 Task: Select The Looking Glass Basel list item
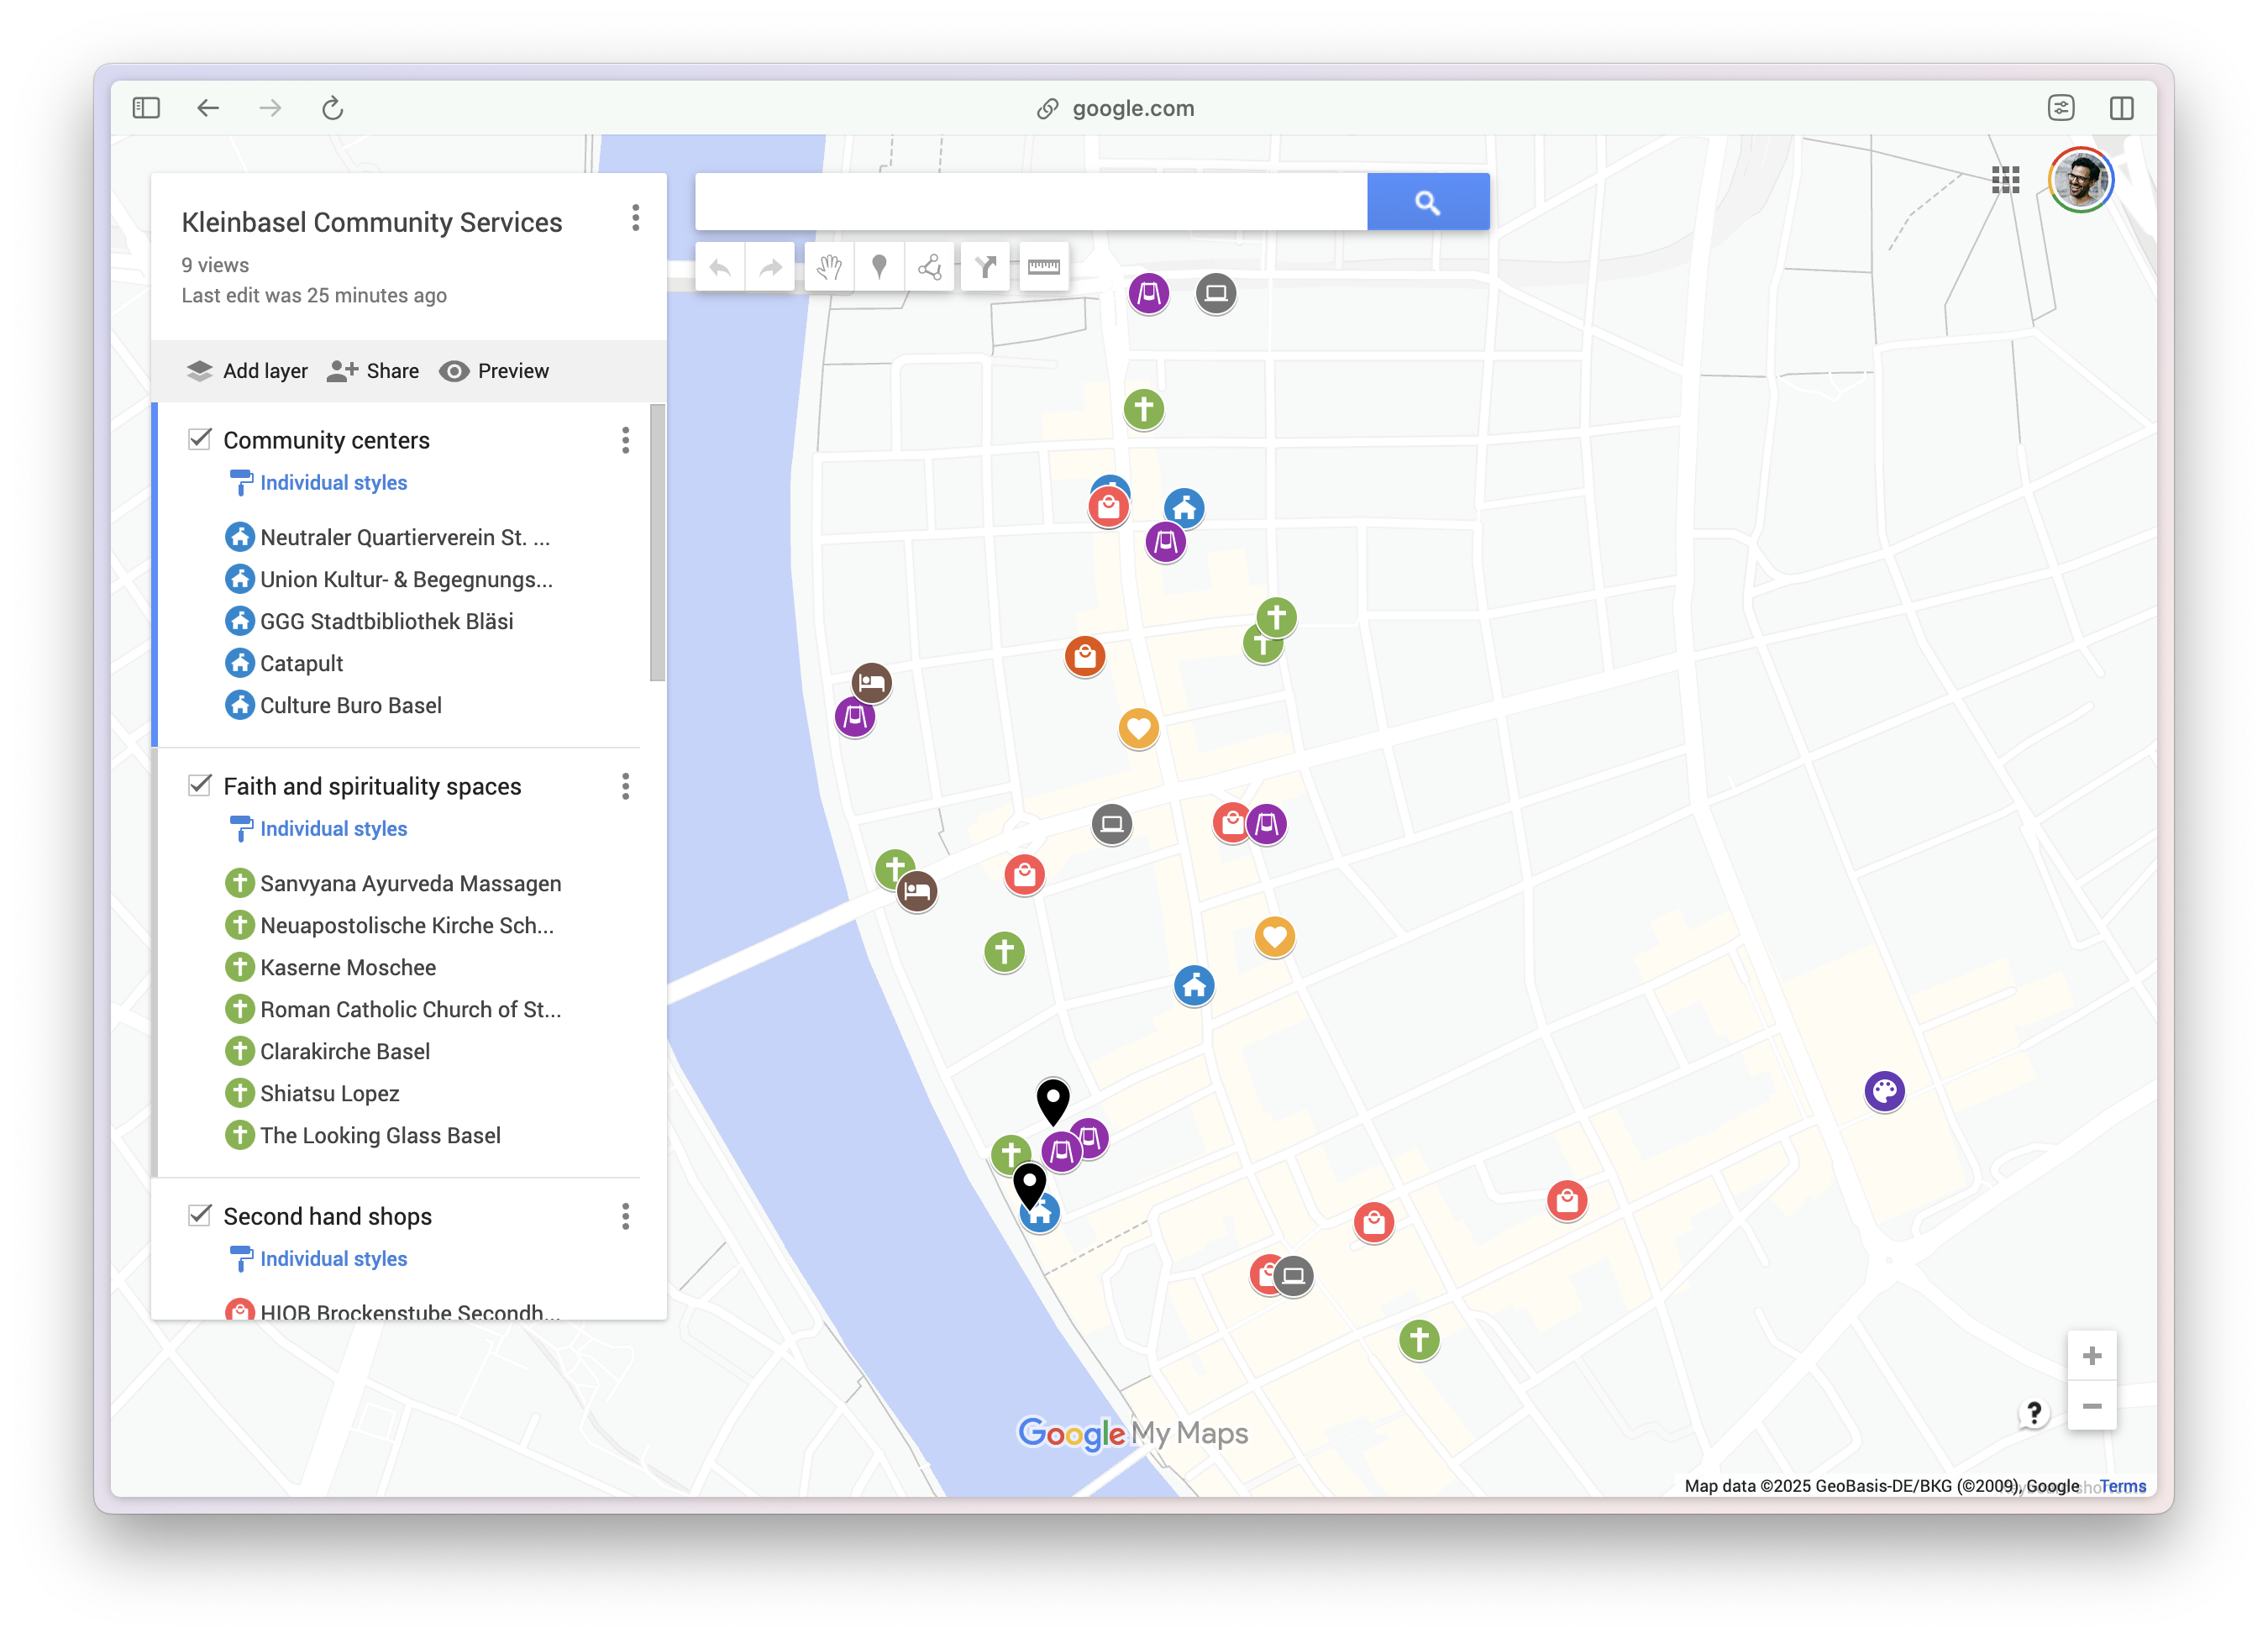(x=380, y=1135)
